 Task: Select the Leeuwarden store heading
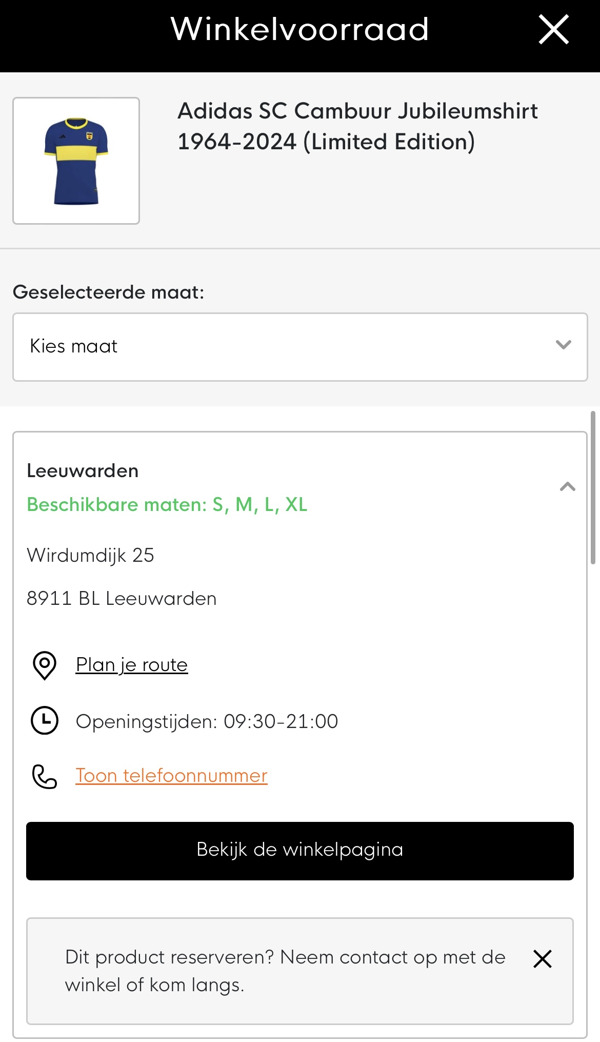[x=83, y=470]
